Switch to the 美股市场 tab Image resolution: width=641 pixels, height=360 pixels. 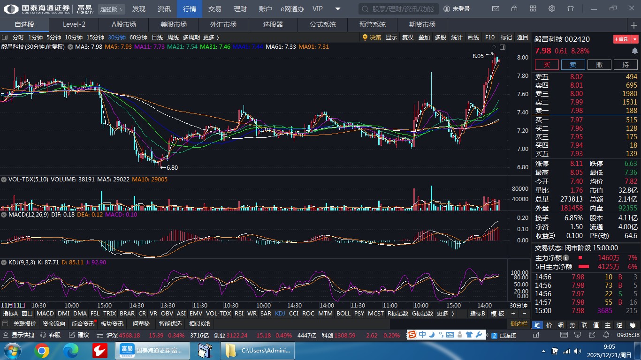tap(173, 24)
